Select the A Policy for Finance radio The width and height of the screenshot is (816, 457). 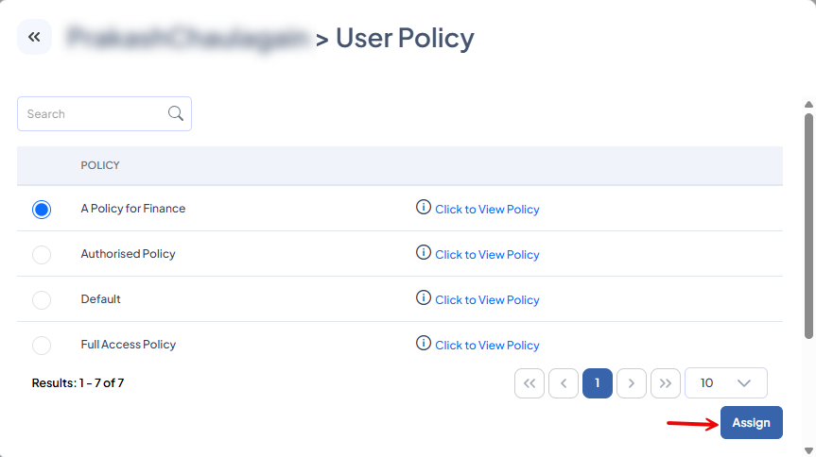42,210
